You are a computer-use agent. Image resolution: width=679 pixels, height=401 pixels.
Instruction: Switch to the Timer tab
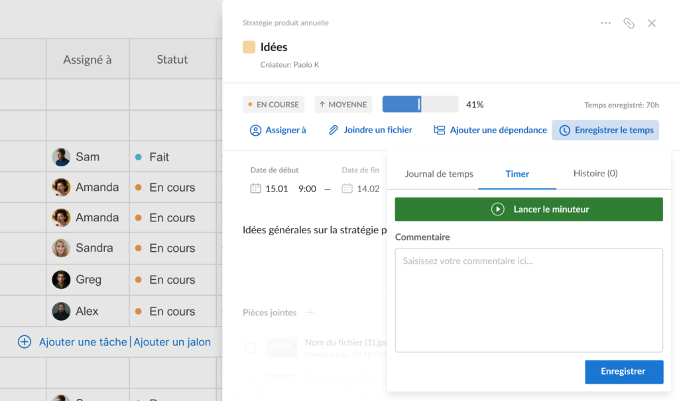(517, 174)
